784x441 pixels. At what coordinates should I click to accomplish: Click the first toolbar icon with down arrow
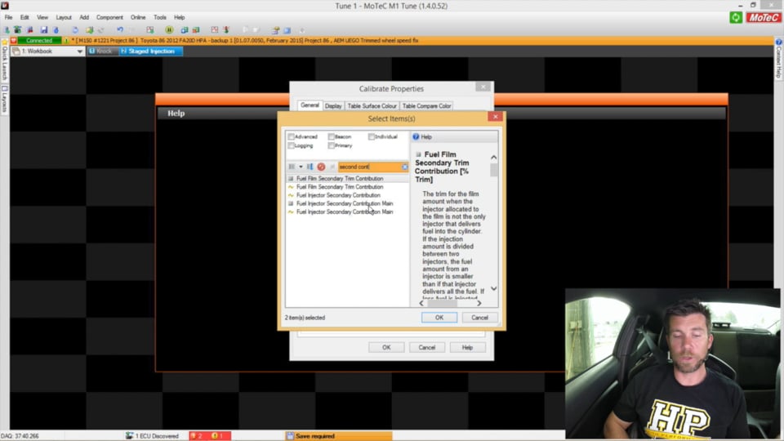[x=7, y=30]
